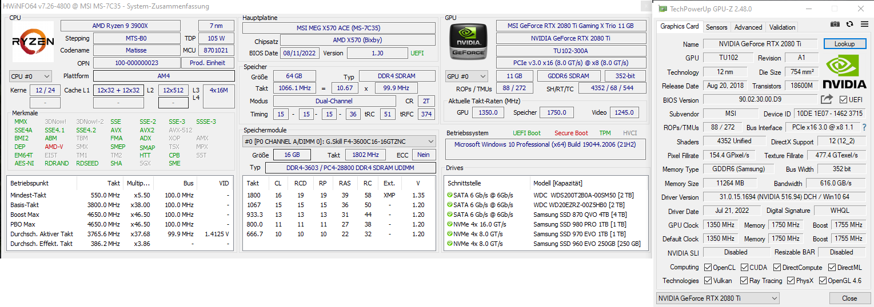Click the MSI MEG X570 ACE mainboard field
The width and height of the screenshot is (874, 307).
(x=339, y=28)
